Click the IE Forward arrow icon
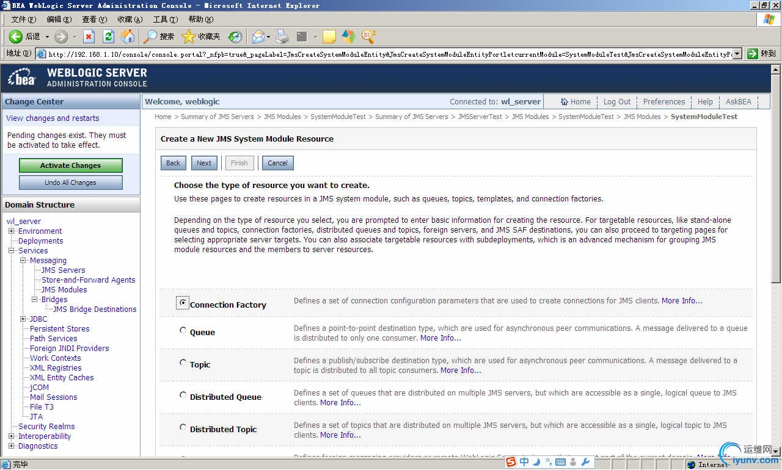The width and height of the screenshot is (782, 470). click(60, 37)
